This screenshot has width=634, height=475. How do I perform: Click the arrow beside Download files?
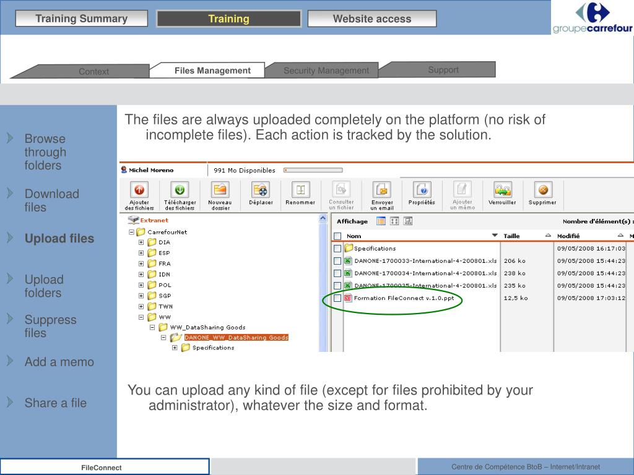10,193
